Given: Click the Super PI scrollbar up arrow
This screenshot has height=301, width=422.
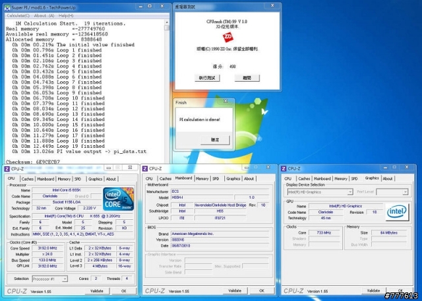Looking at the screenshot, I should (x=167, y=22).
